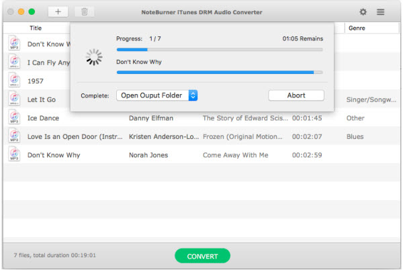403x270 pixels.
Task: Click the add files plus button
Action: (x=58, y=12)
